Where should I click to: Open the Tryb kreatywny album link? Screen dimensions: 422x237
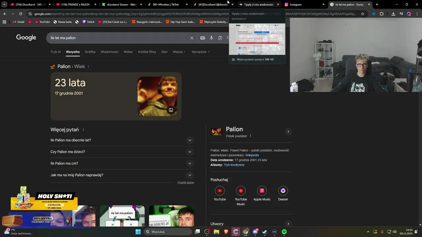coord(234,165)
